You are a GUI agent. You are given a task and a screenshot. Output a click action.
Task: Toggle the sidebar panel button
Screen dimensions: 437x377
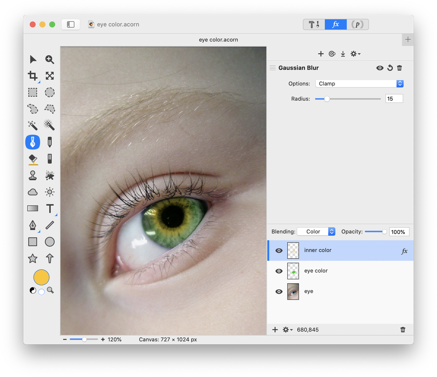[71, 24]
